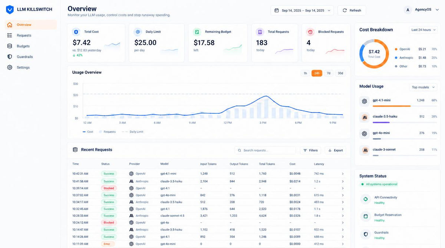Click the LLM Killswitch shield logo
Screen dimensions: 445x248
click(x=10, y=9)
